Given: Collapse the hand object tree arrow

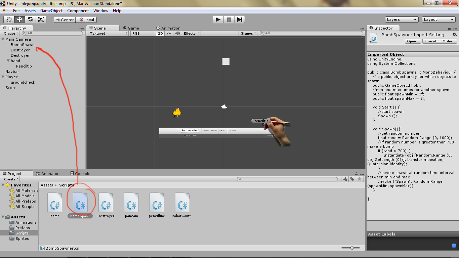Looking at the screenshot, I should pyautogui.click(x=8, y=61).
